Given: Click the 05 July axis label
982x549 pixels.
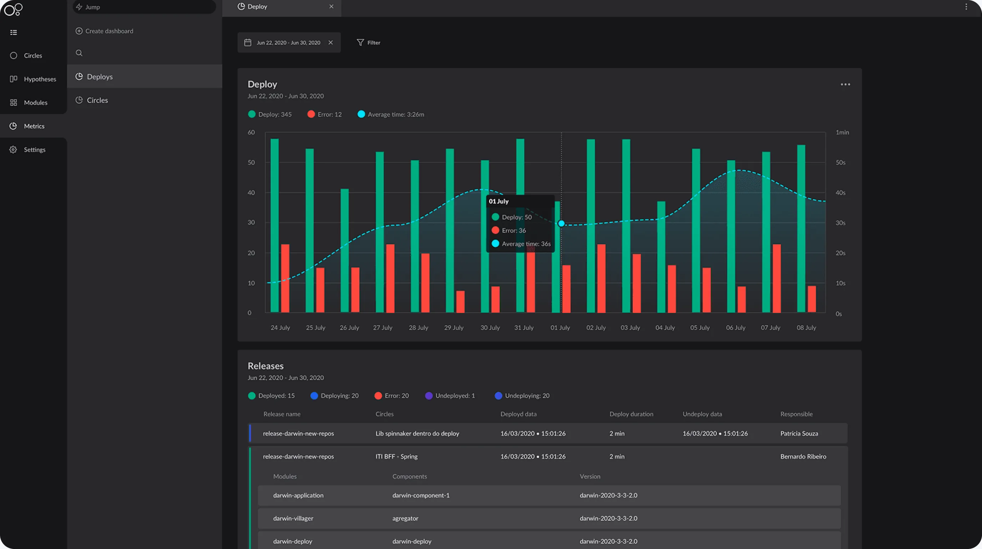Looking at the screenshot, I should pos(700,328).
